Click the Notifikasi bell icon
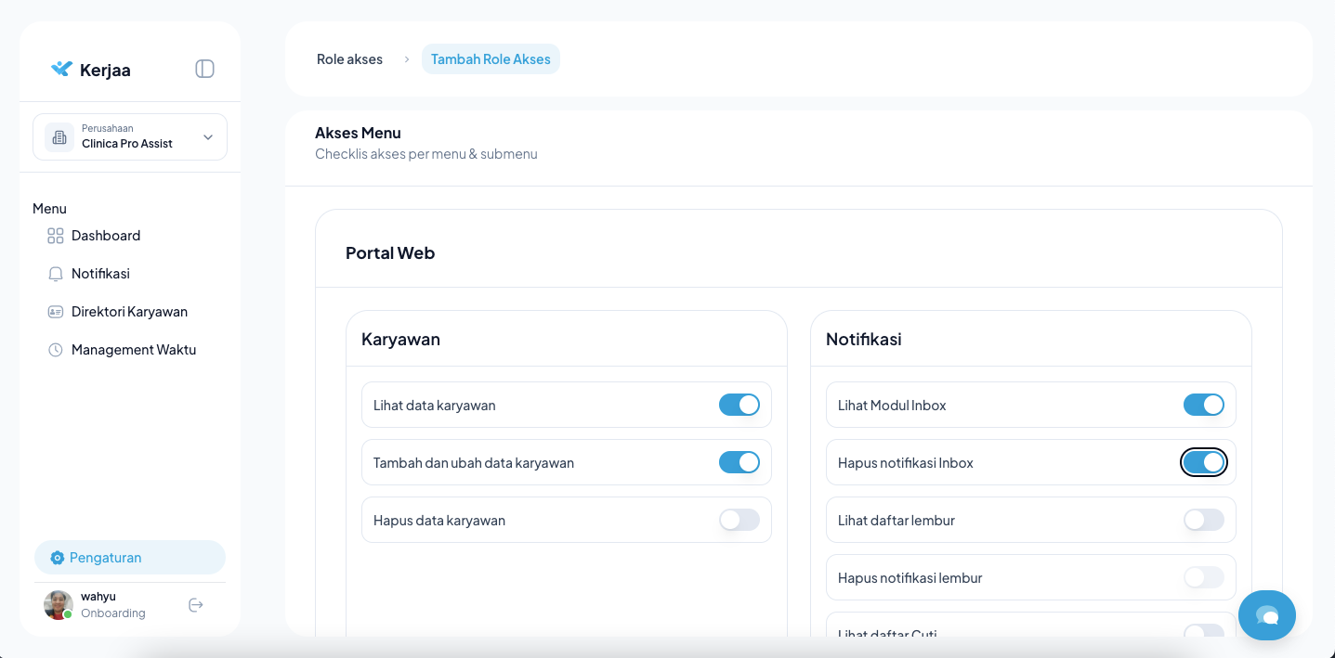Screen dimensions: 1335x658 pos(56,274)
